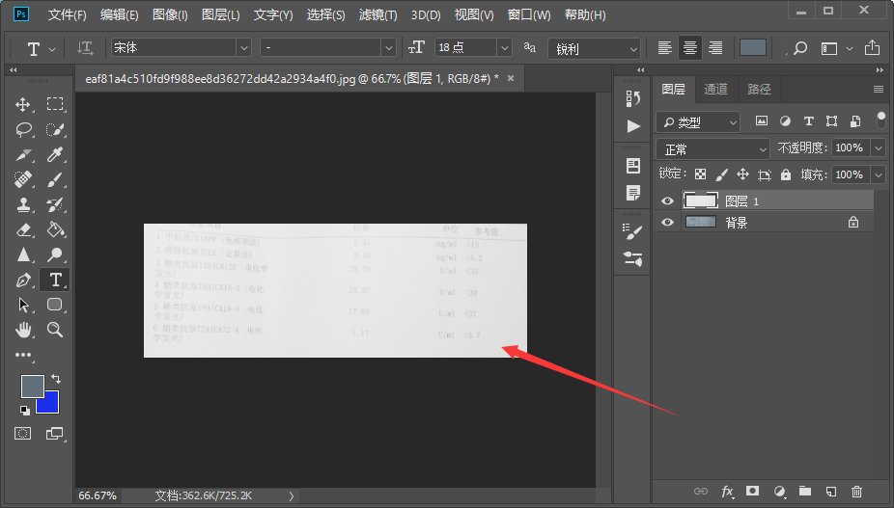Open the 文件(F) menu
894x508 pixels.
click(67, 14)
